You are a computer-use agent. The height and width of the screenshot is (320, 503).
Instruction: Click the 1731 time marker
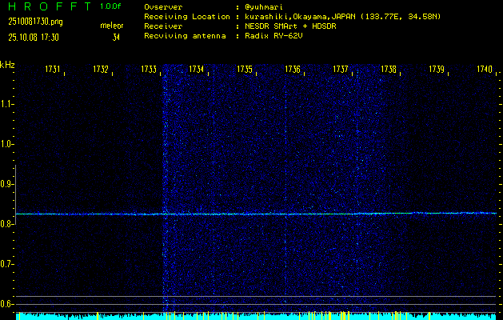pyautogui.click(x=53, y=69)
